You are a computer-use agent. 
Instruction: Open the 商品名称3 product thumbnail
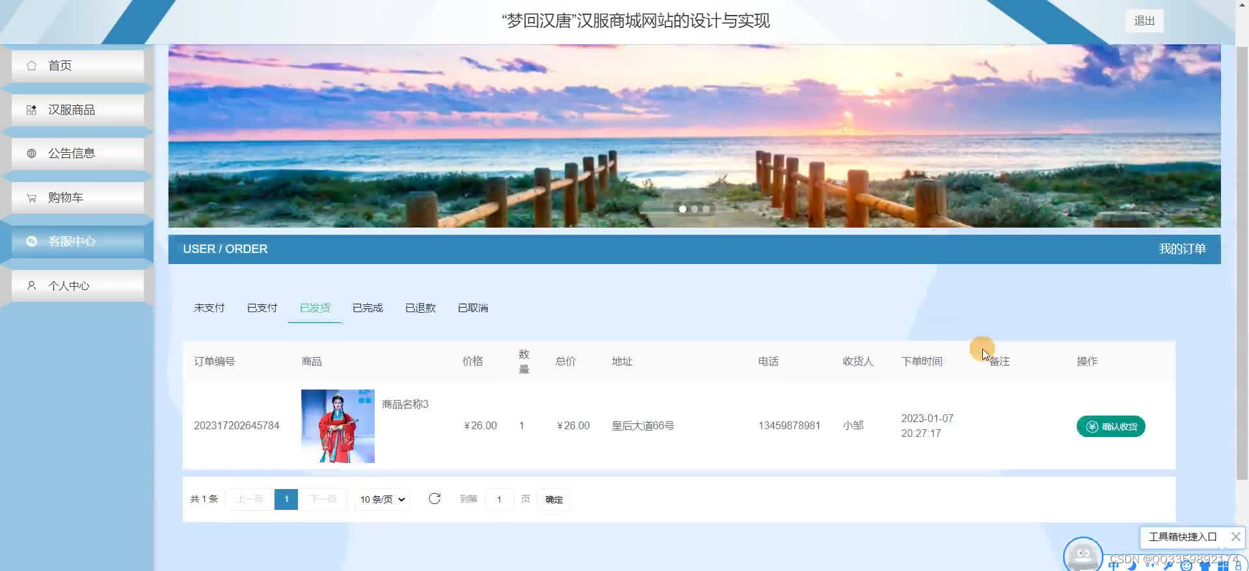tap(338, 426)
